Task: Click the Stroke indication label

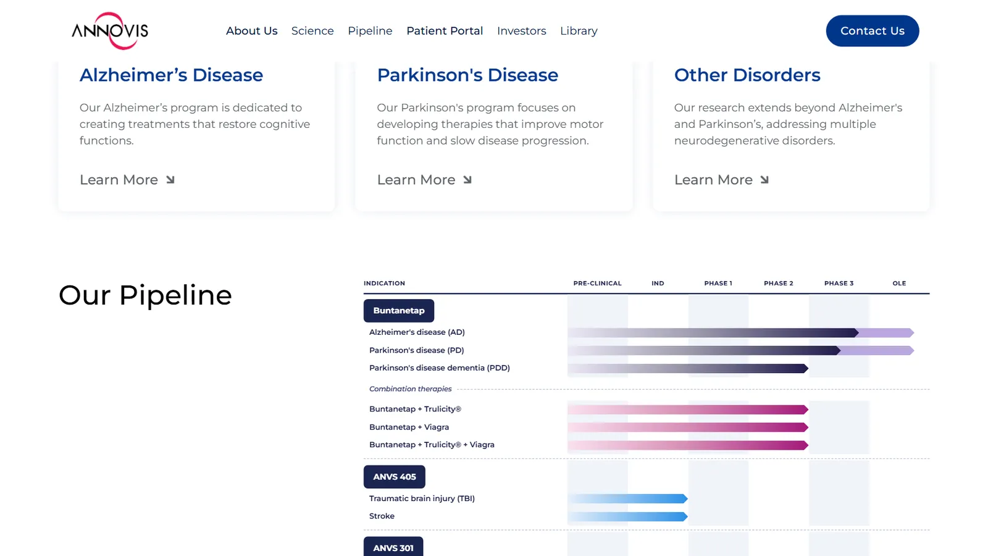Action: 382,516
